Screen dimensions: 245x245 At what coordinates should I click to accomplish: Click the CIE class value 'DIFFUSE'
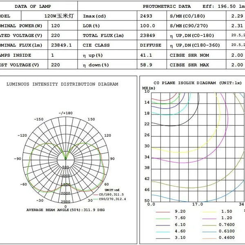151,45
